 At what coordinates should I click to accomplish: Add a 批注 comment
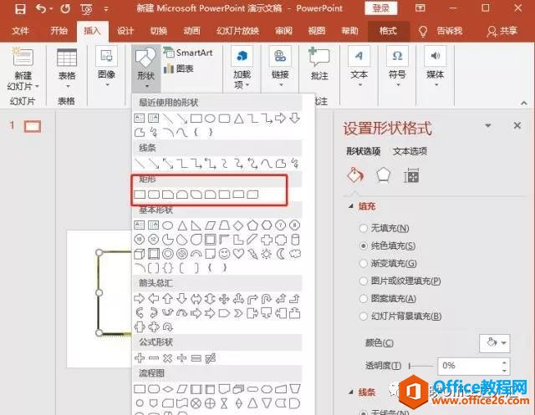point(319,64)
